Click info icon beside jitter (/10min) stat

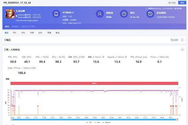[103, 57]
